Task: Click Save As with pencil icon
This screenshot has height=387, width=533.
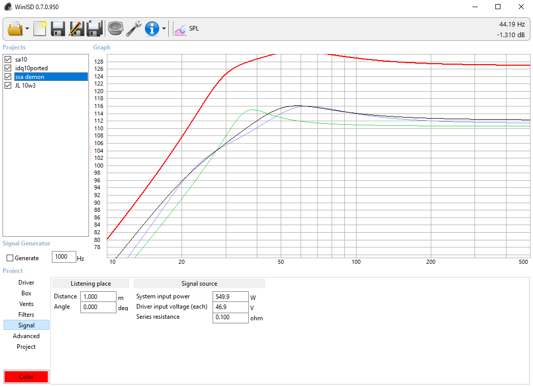Action: pyautogui.click(x=76, y=29)
